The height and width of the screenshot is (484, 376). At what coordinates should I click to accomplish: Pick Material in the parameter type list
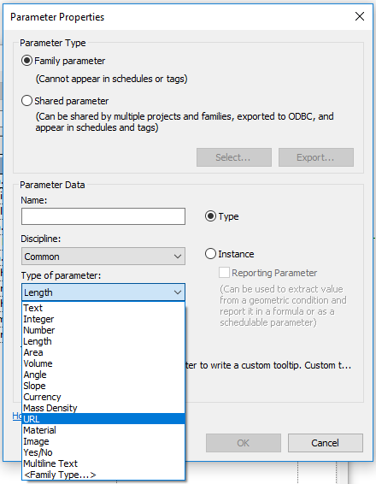click(x=103, y=430)
